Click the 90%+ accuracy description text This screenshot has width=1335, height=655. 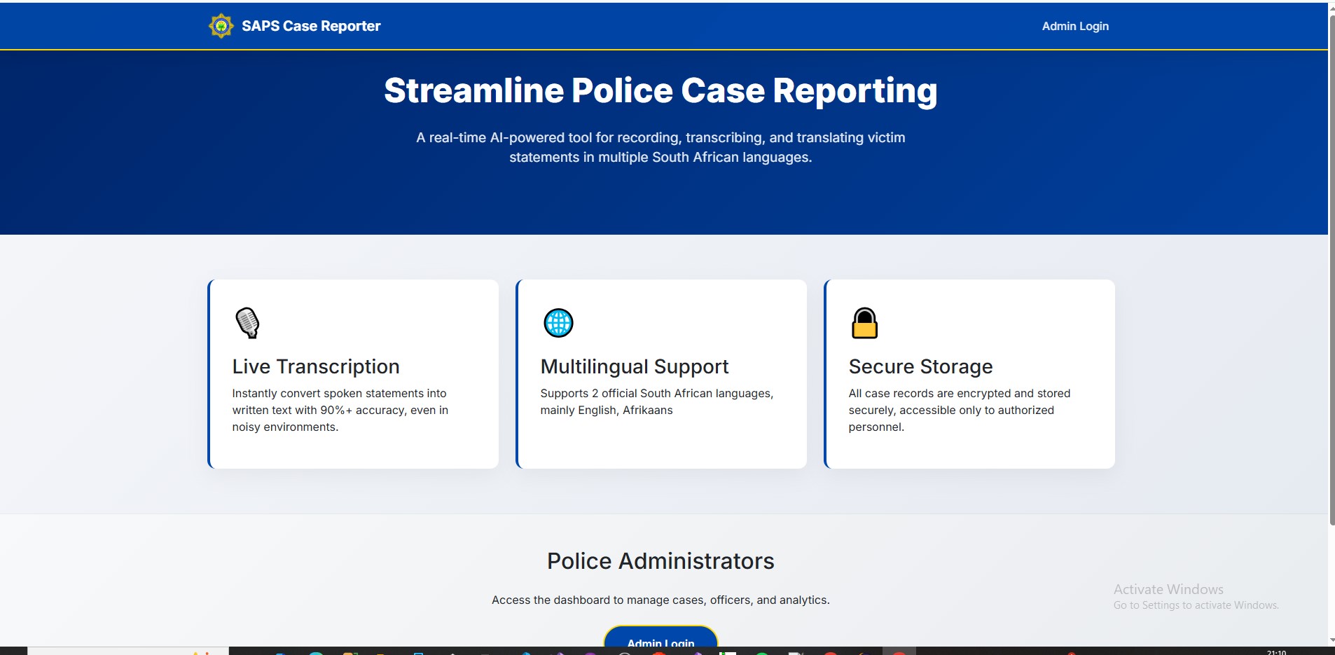click(x=340, y=410)
